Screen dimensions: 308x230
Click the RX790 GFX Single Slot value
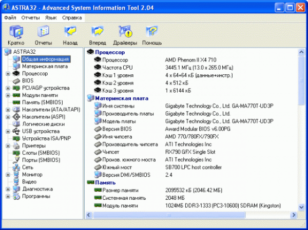point(190,152)
